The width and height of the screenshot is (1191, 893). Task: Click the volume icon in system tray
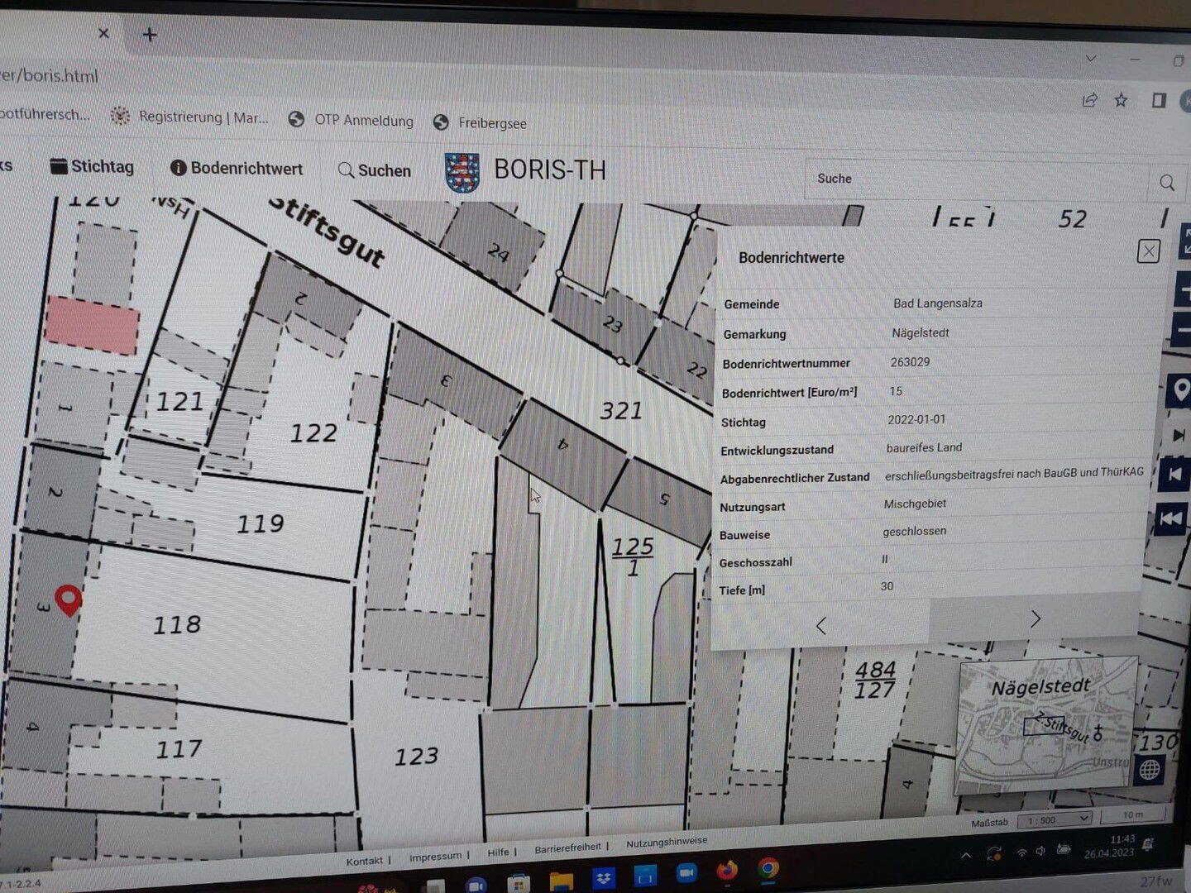coord(1040,851)
